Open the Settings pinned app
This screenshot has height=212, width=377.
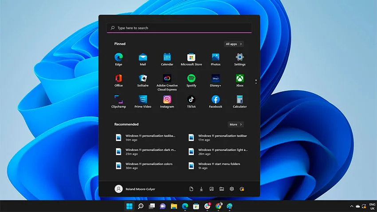[240, 59]
